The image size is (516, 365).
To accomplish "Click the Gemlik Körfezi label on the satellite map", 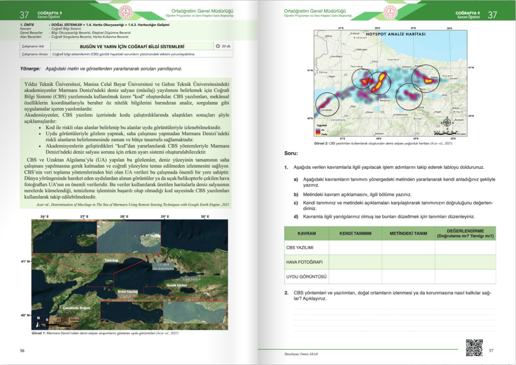I will point(177,285).
